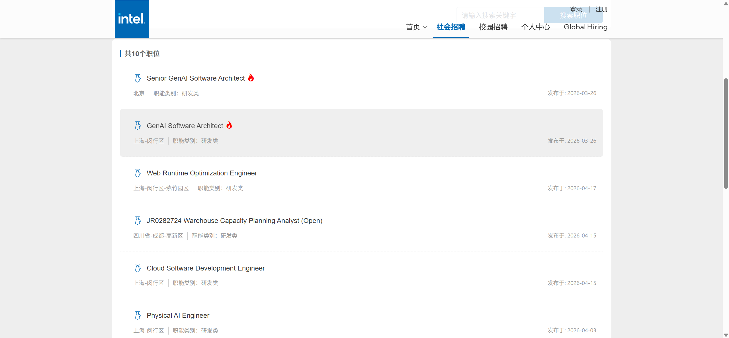Open Global Hiring page
Screen dimensions: 729x338
pyautogui.click(x=585, y=27)
